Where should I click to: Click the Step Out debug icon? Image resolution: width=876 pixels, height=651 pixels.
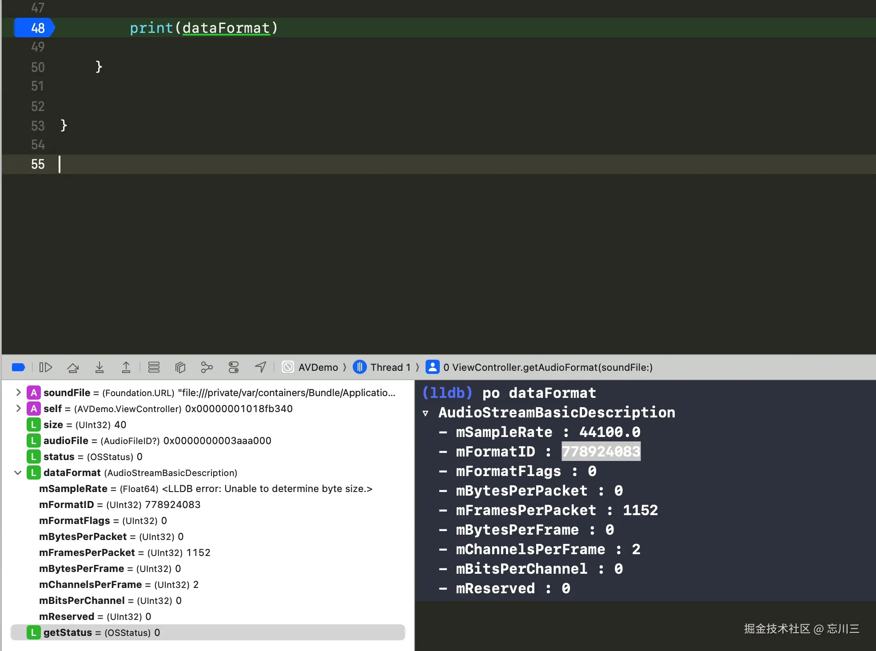126,367
